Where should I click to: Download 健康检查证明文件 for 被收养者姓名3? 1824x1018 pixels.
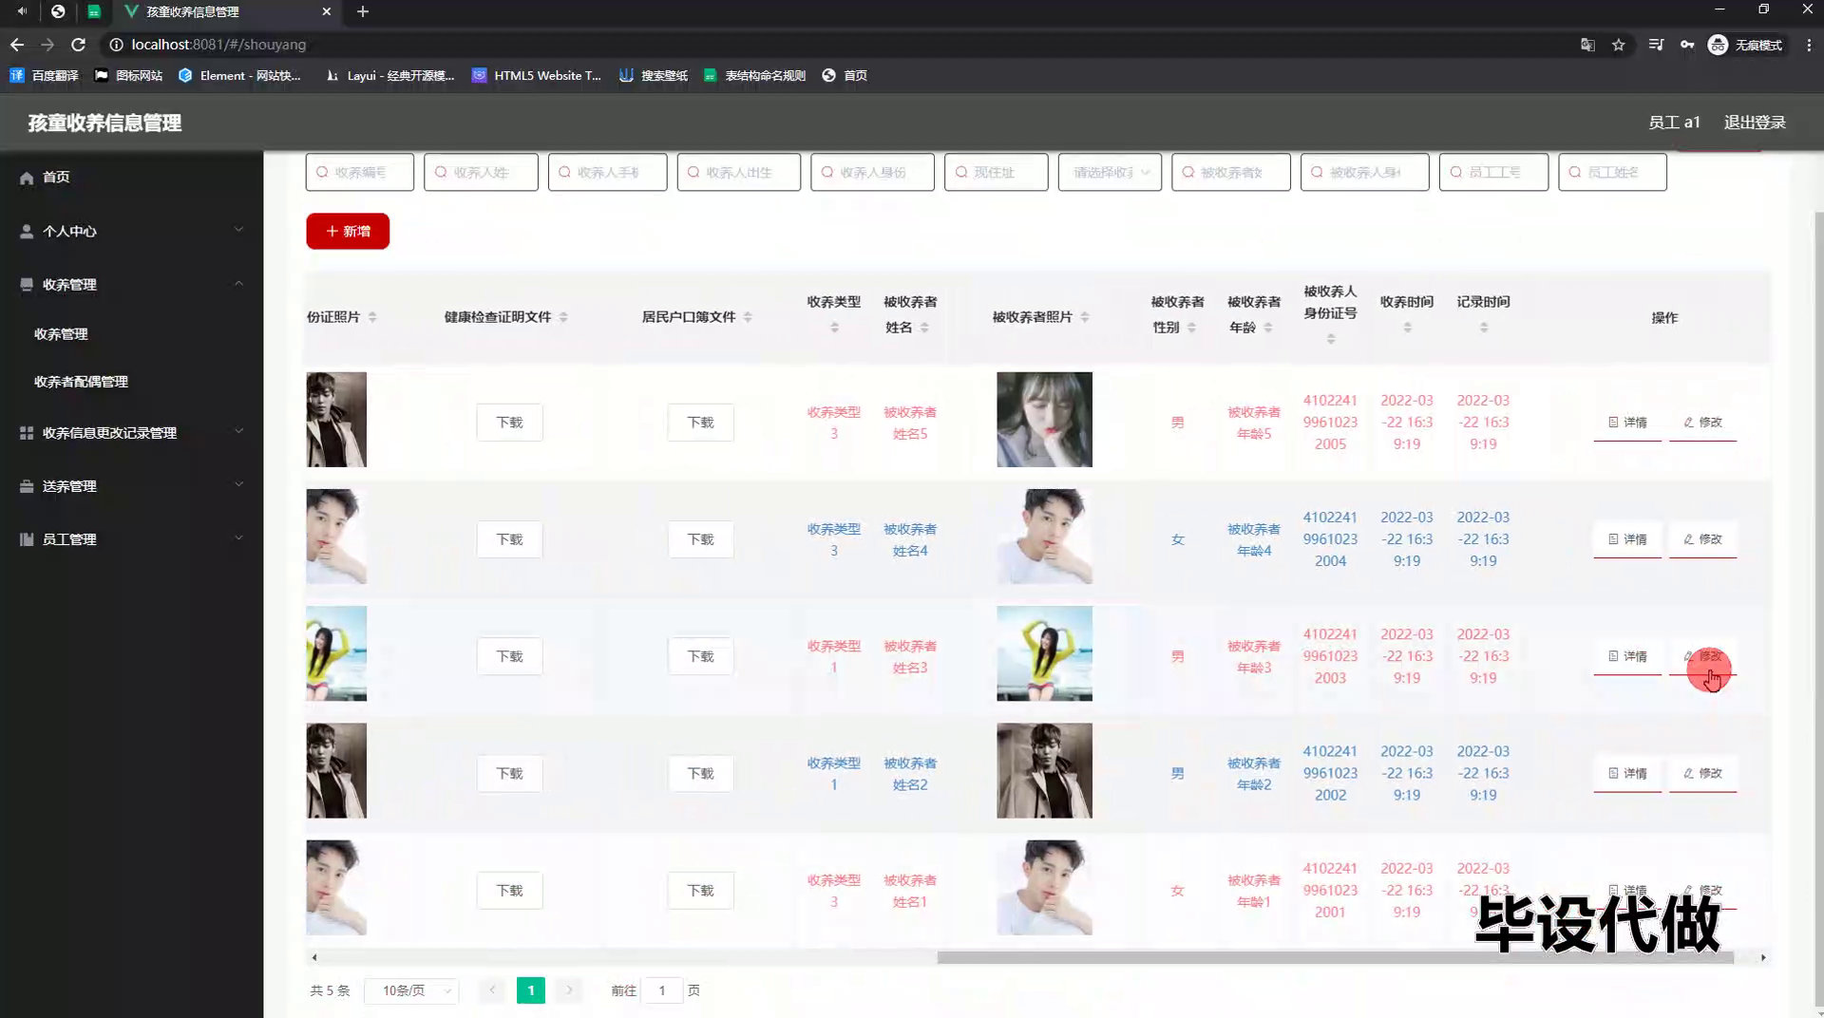click(509, 656)
